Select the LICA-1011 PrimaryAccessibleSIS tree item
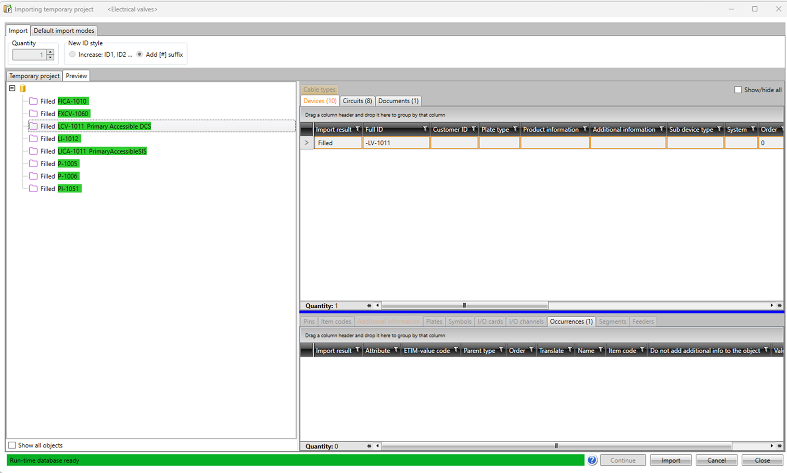787x473 pixels. tap(102, 151)
